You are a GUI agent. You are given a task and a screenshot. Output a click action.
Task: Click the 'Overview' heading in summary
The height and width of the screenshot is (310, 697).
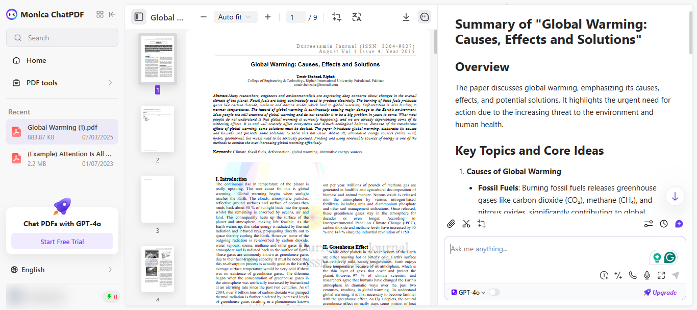click(x=482, y=67)
